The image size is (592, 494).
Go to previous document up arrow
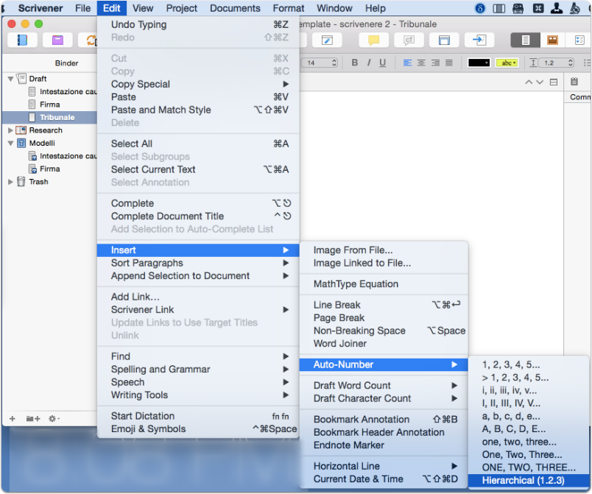(x=529, y=82)
